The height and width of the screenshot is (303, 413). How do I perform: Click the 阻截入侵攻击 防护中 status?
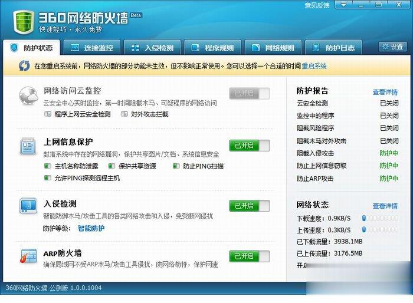coord(389,153)
